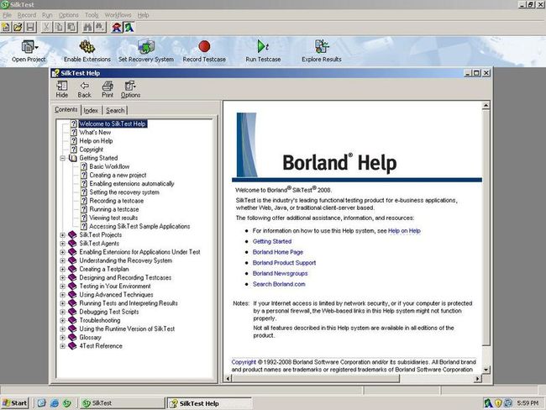546x410 pixels.
Task: Click the Copyright link at page bottom
Action: [x=244, y=362]
